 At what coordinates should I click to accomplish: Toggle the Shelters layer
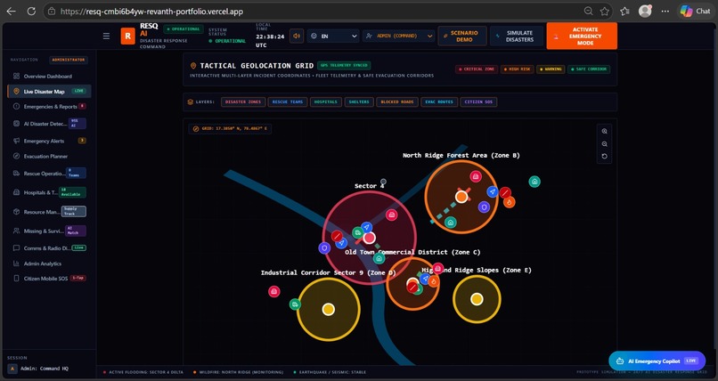coord(359,102)
